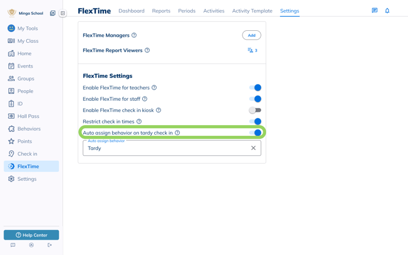This screenshot has height=255, width=408.
Task: Disable Auto assign behavior on tardy check in
Action: 255,133
